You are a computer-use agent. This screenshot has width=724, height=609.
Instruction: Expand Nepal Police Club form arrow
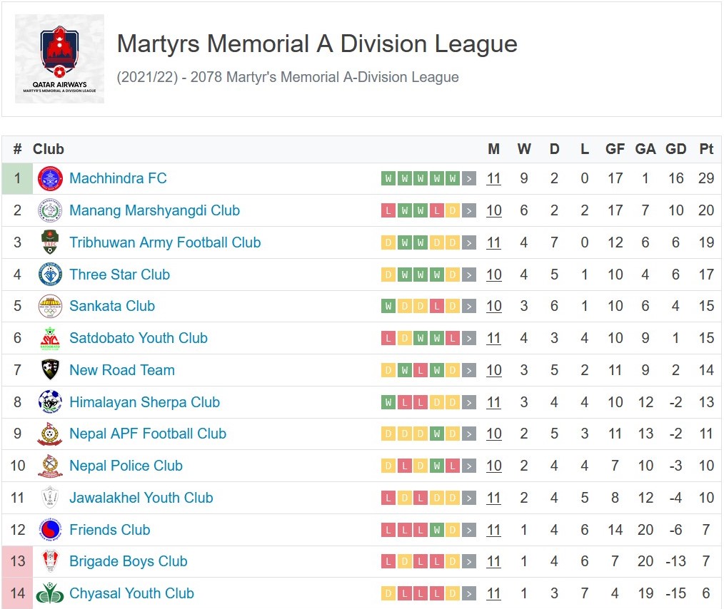pyautogui.click(x=469, y=466)
